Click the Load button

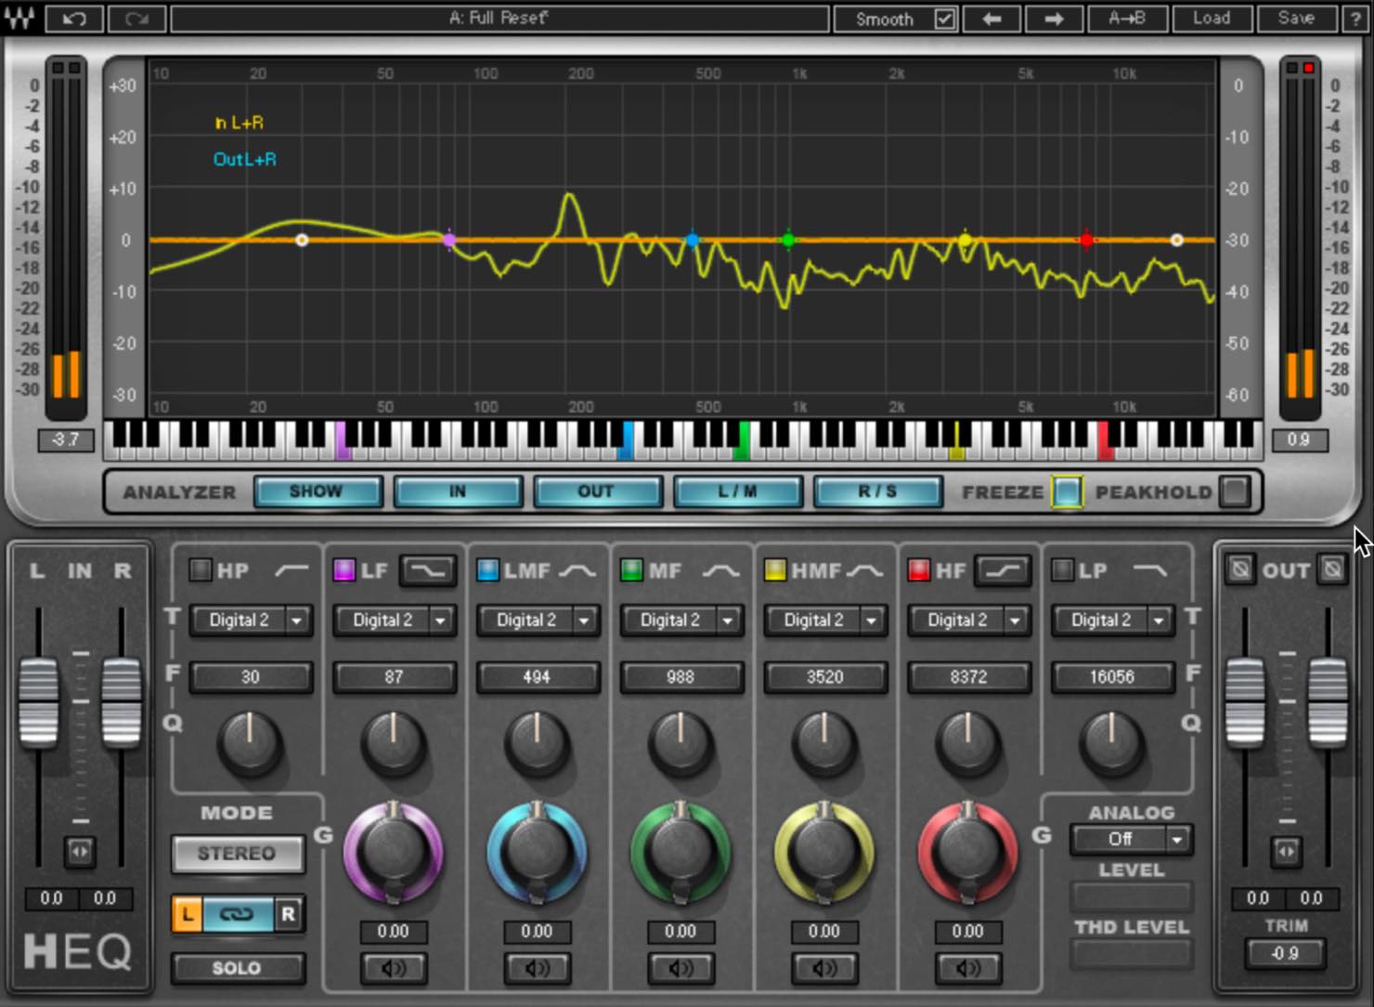coord(1212,18)
